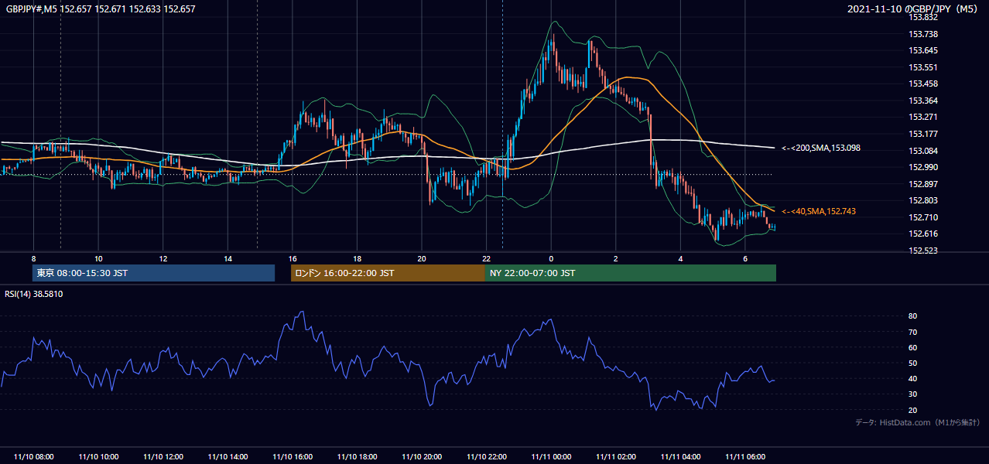Click the 11/10 22:00 bottom time label

486,457
